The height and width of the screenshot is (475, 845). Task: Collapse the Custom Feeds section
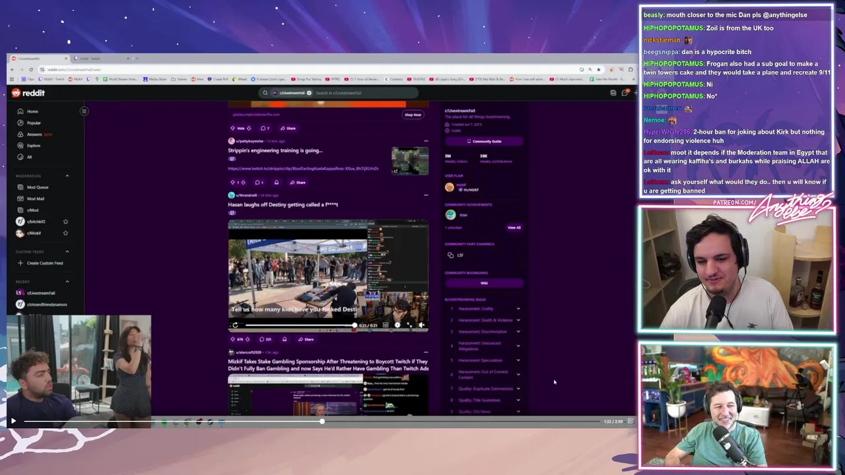(x=67, y=251)
